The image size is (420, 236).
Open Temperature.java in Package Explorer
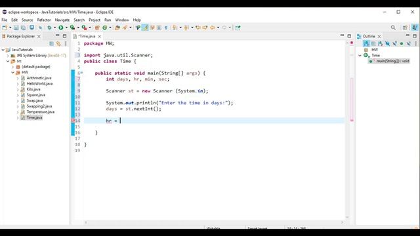41,112
